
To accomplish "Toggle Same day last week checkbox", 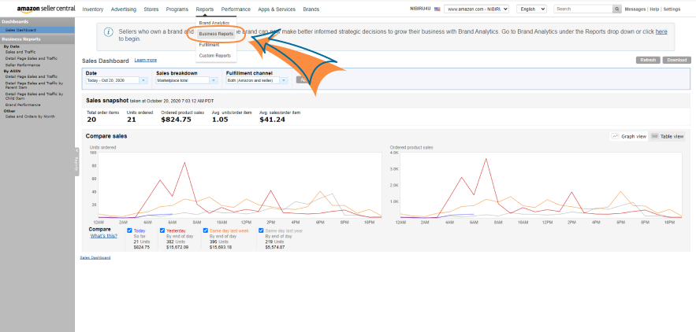I will click(x=206, y=231).
